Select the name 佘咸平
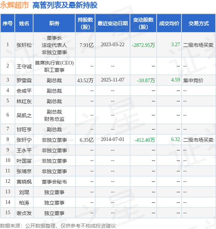This screenshot has height=229, width=216. coord(24,91)
